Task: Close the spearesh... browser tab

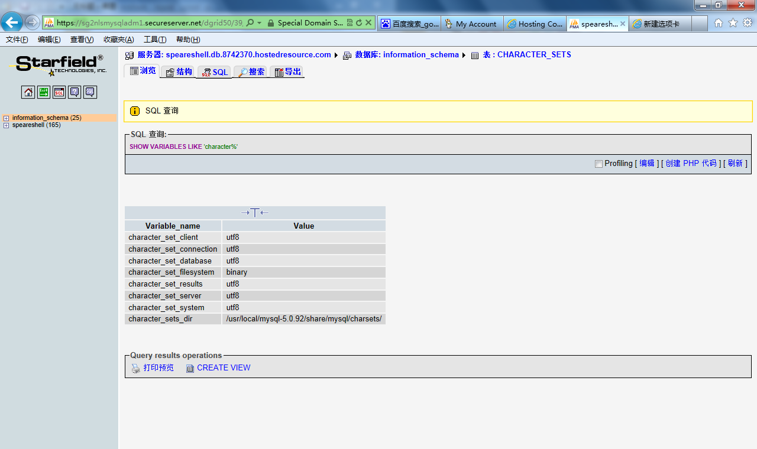Action: point(623,24)
